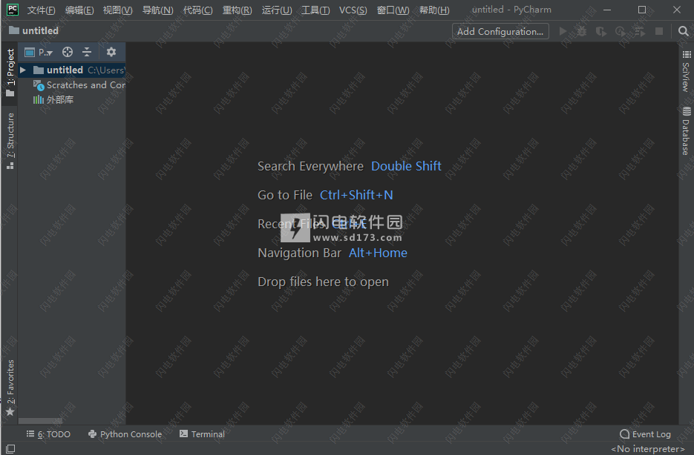
Task: Click the Profile run icon
Action: click(621, 31)
